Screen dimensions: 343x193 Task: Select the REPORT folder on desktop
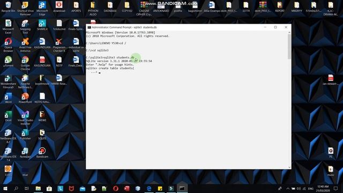(280, 7)
